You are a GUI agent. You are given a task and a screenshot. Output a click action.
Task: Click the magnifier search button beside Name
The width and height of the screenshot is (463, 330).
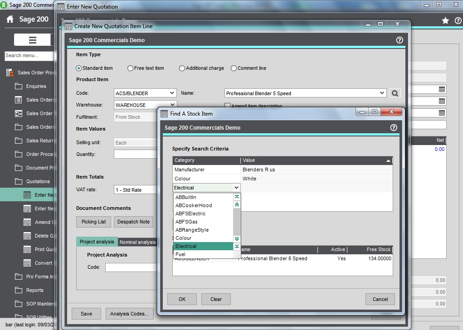click(x=395, y=93)
